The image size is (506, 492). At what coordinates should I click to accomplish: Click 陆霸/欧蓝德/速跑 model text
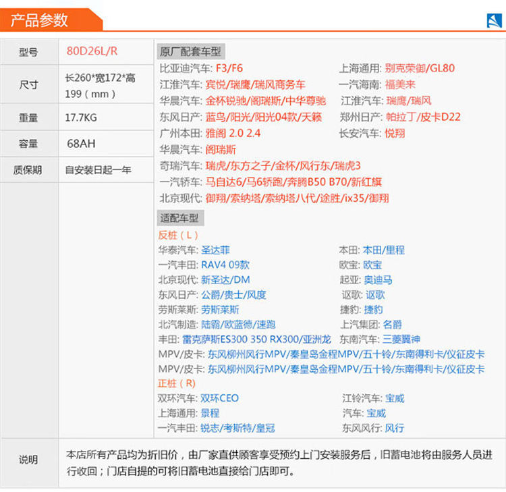point(238,325)
